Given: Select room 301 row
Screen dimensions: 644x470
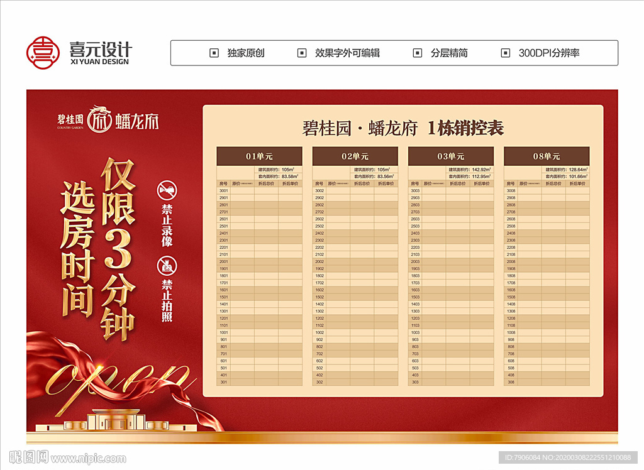Looking at the screenshot, I should pos(260,382).
